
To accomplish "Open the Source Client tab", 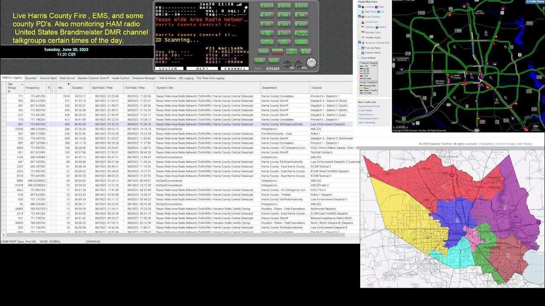I will [x=48, y=78].
